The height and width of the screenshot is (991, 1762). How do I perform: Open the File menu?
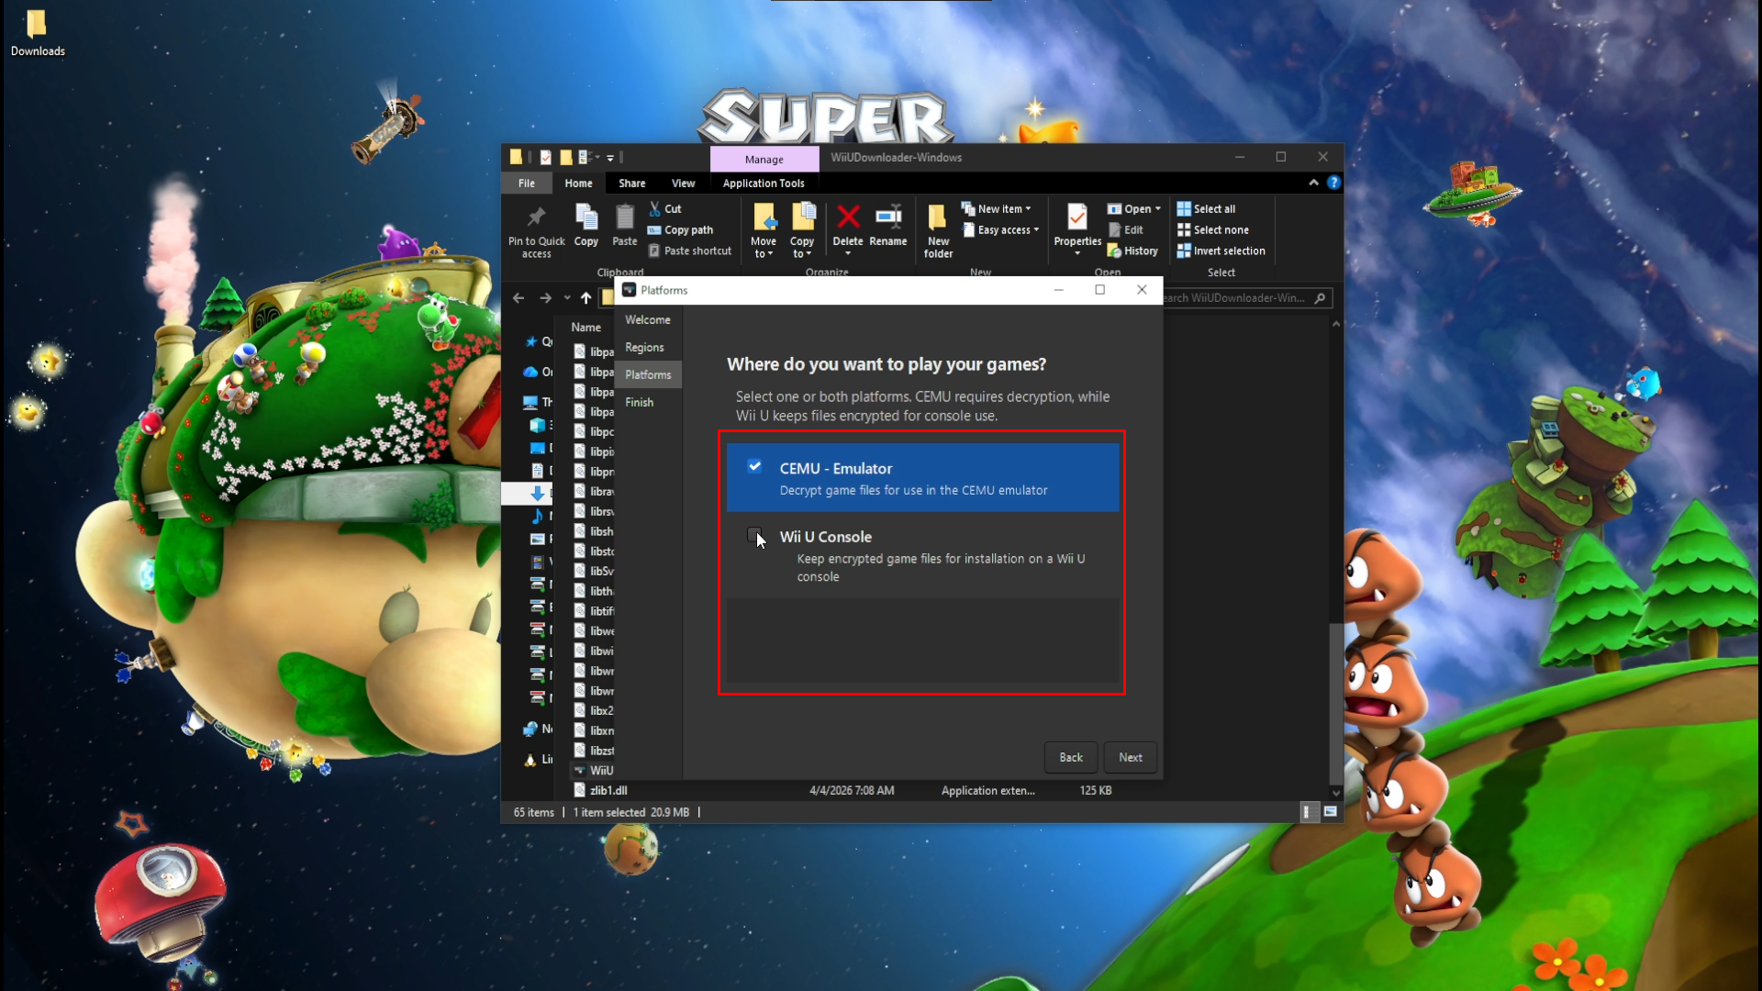(526, 183)
